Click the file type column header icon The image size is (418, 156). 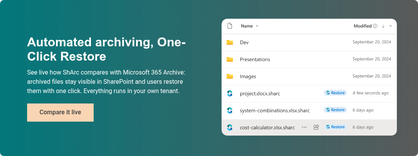pos(230,26)
